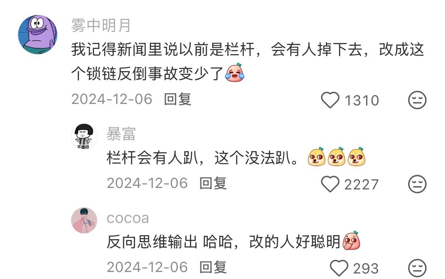Reply to cocoa's comment via 回复
The width and height of the screenshot is (445, 279).
point(213,267)
